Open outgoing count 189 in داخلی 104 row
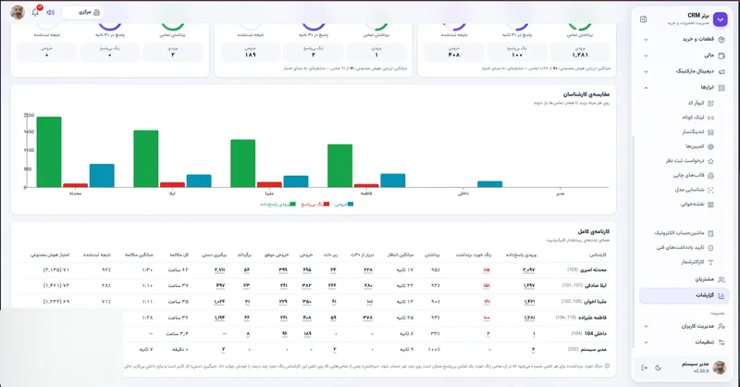The image size is (740, 387). (308, 333)
